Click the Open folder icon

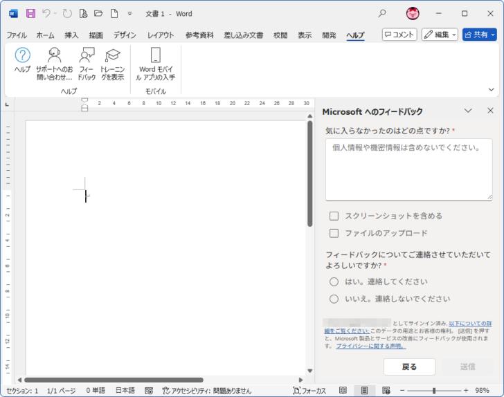point(98,14)
